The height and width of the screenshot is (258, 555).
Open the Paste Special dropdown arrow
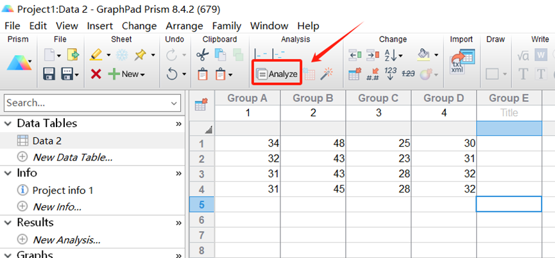[230, 74]
